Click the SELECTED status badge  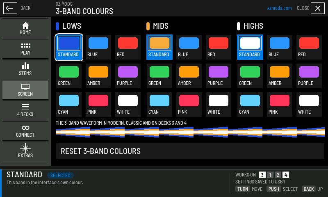coord(60,175)
